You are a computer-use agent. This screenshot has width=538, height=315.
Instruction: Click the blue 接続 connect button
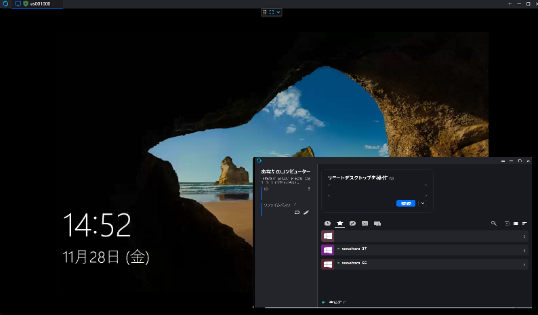point(406,203)
